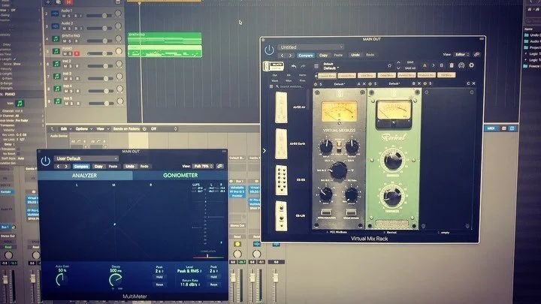The height and width of the screenshot is (304, 541).
Task: Open mixer View menu
Action: pyautogui.click(x=102, y=129)
